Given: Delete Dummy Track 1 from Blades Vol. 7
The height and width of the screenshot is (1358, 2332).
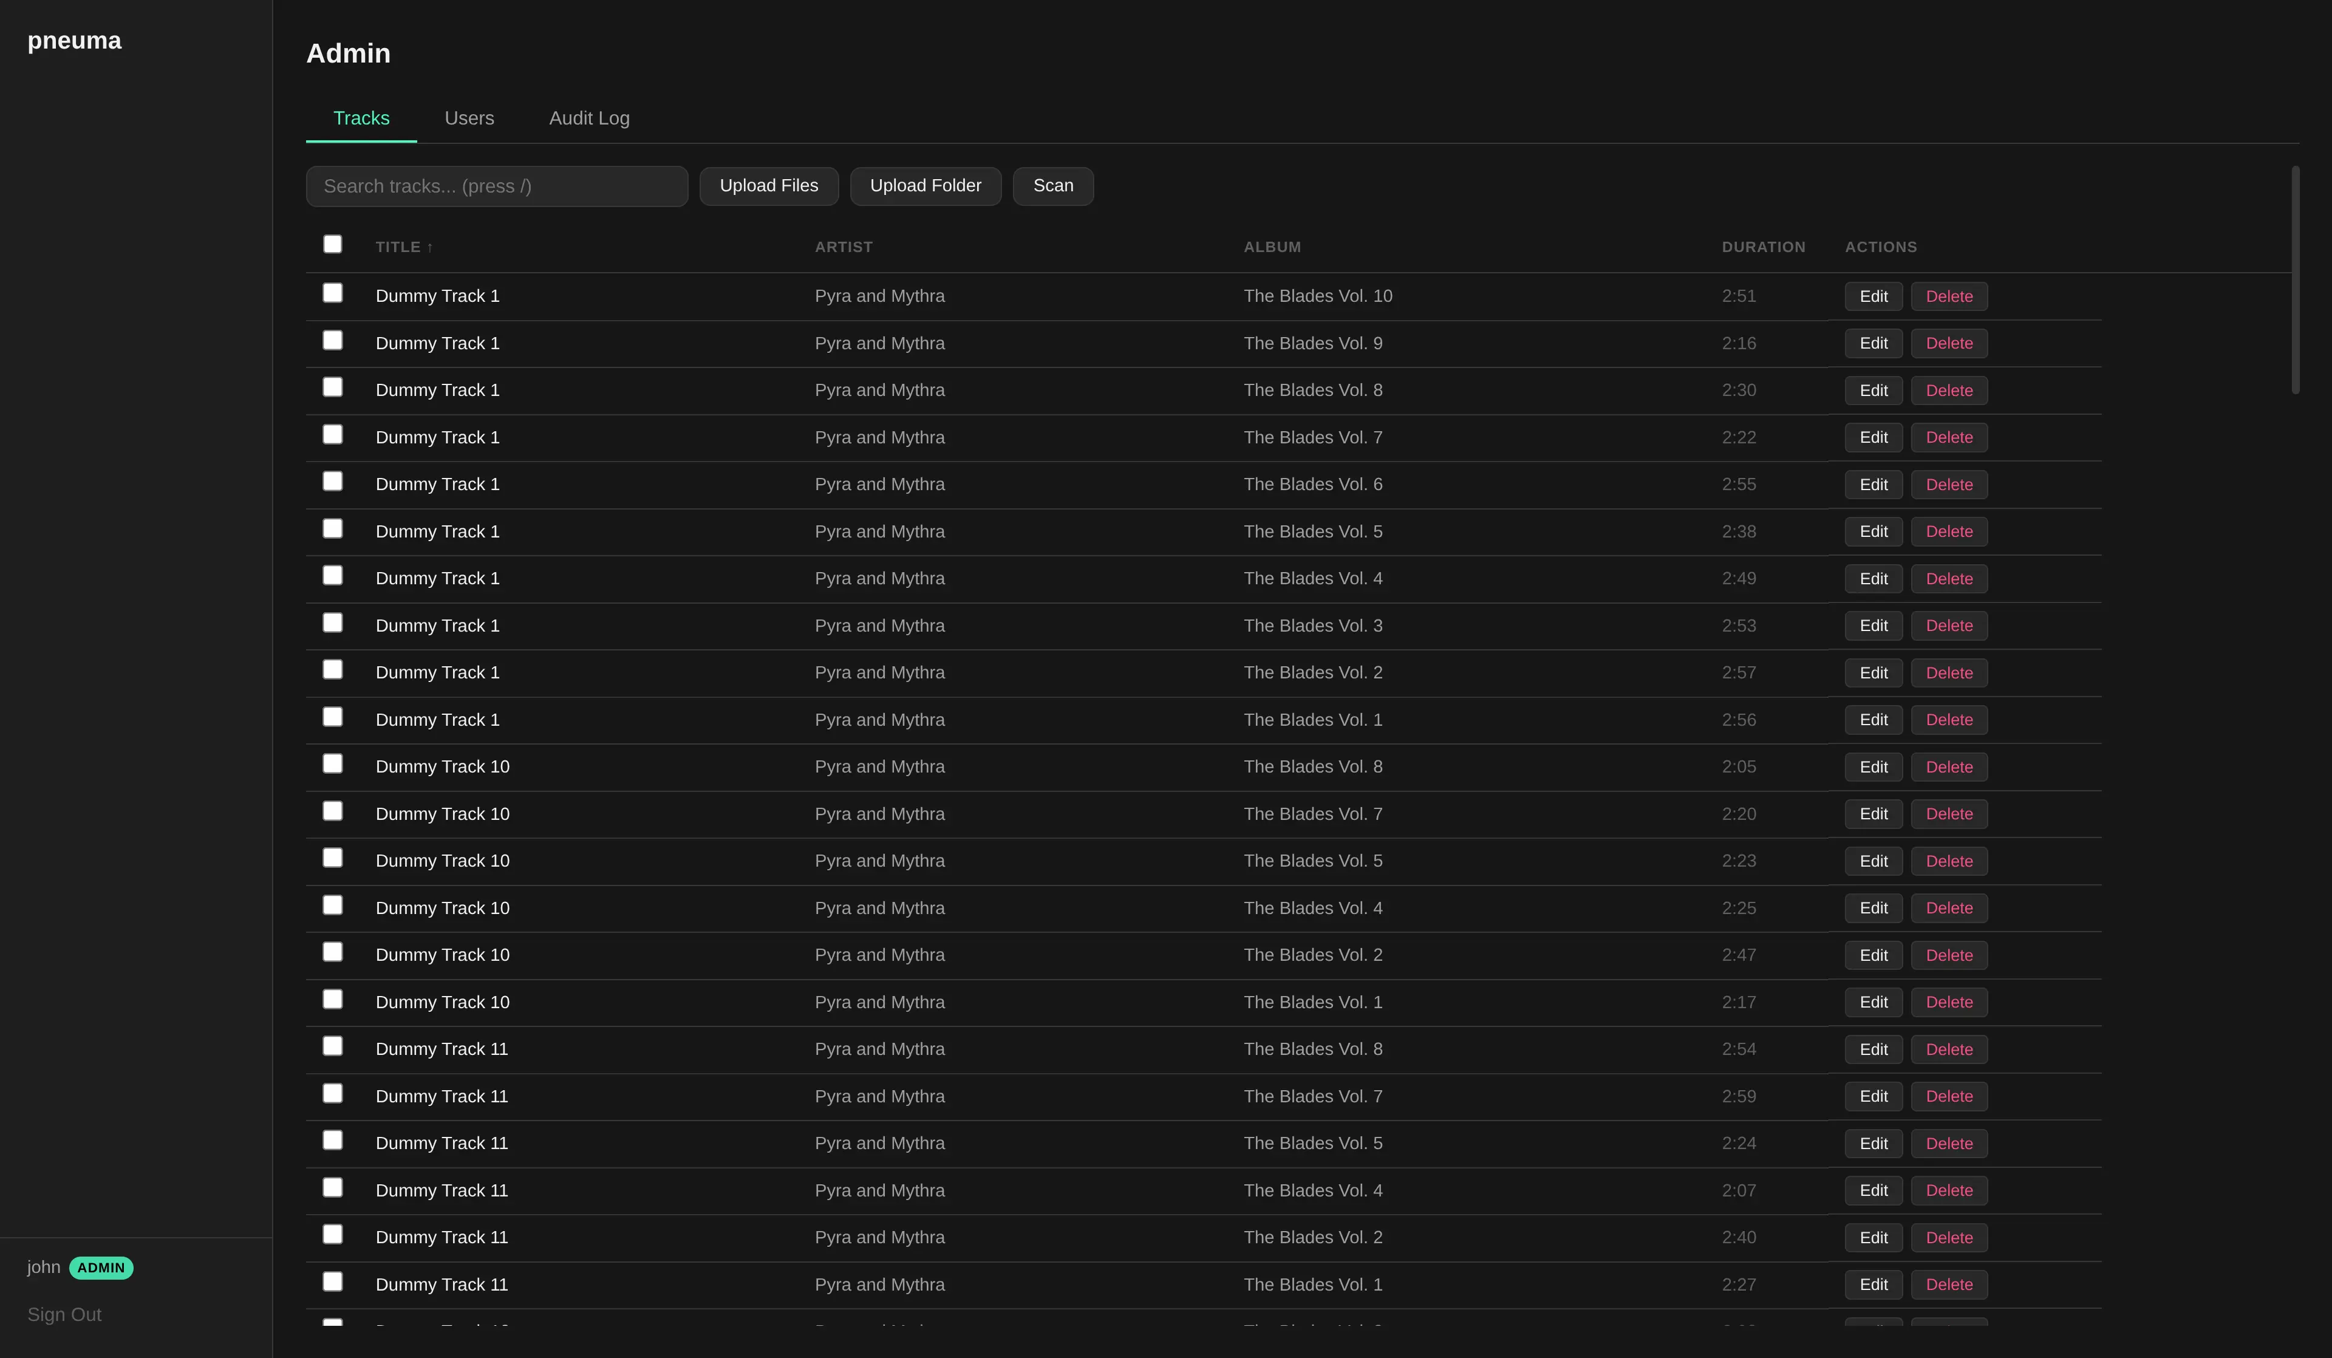Looking at the screenshot, I should (x=1949, y=438).
